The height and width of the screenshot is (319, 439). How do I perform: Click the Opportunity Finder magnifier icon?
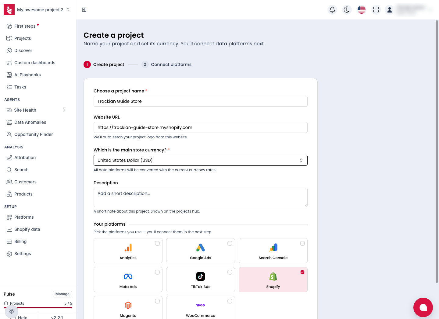9,134
